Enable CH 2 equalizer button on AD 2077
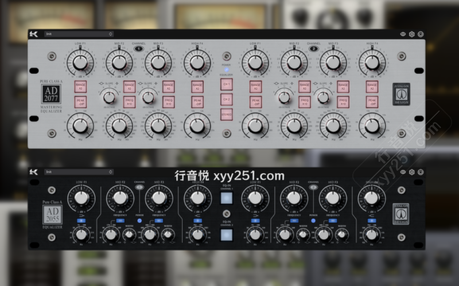 click(227, 99)
